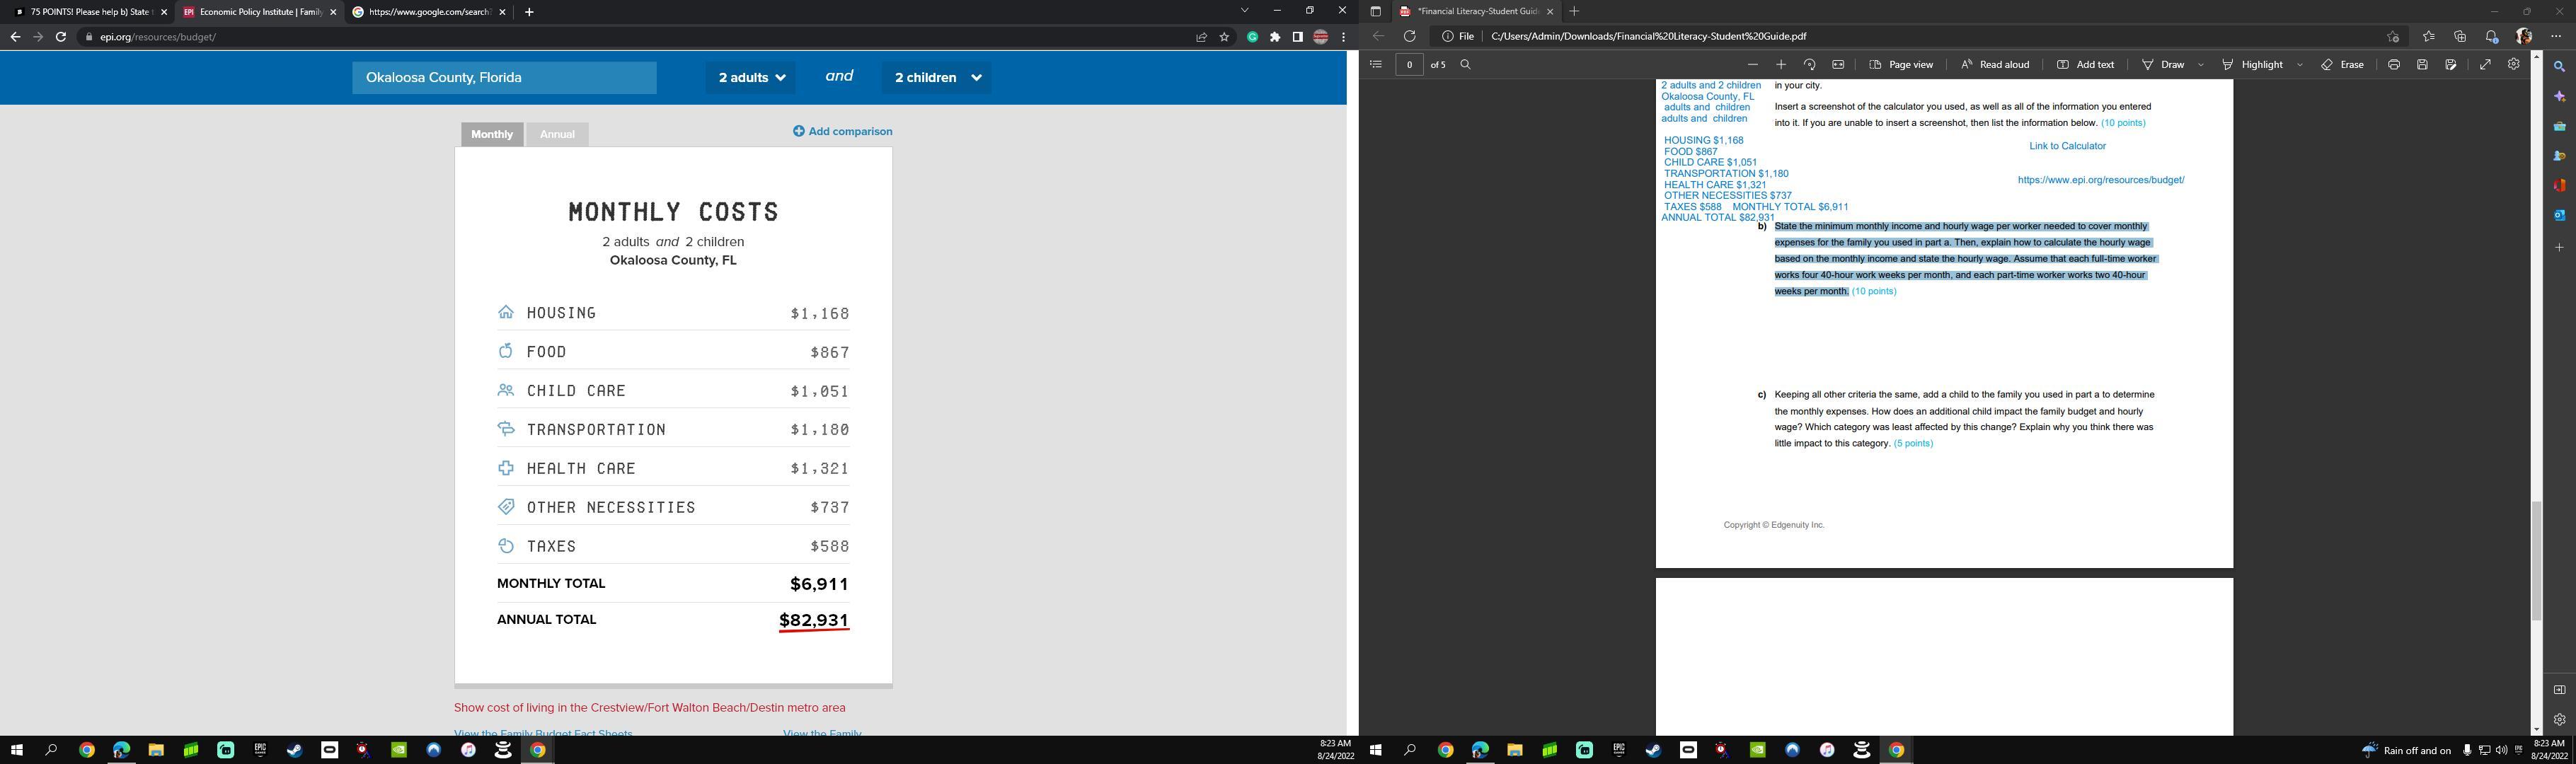This screenshot has width=2576, height=764.
Task: Print the PDF document
Action: 2393,64
